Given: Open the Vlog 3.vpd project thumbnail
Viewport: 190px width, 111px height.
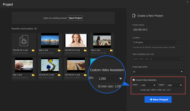Looking at the screenshot, I should coord(50,40).
